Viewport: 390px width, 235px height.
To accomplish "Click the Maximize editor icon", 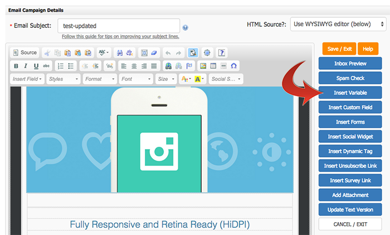I will 207,53.
